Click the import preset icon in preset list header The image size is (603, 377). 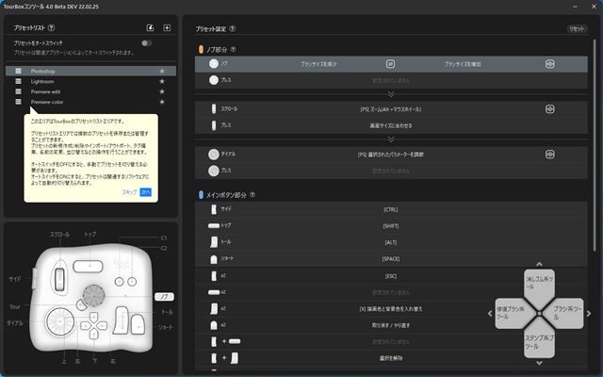click(150, 27)
